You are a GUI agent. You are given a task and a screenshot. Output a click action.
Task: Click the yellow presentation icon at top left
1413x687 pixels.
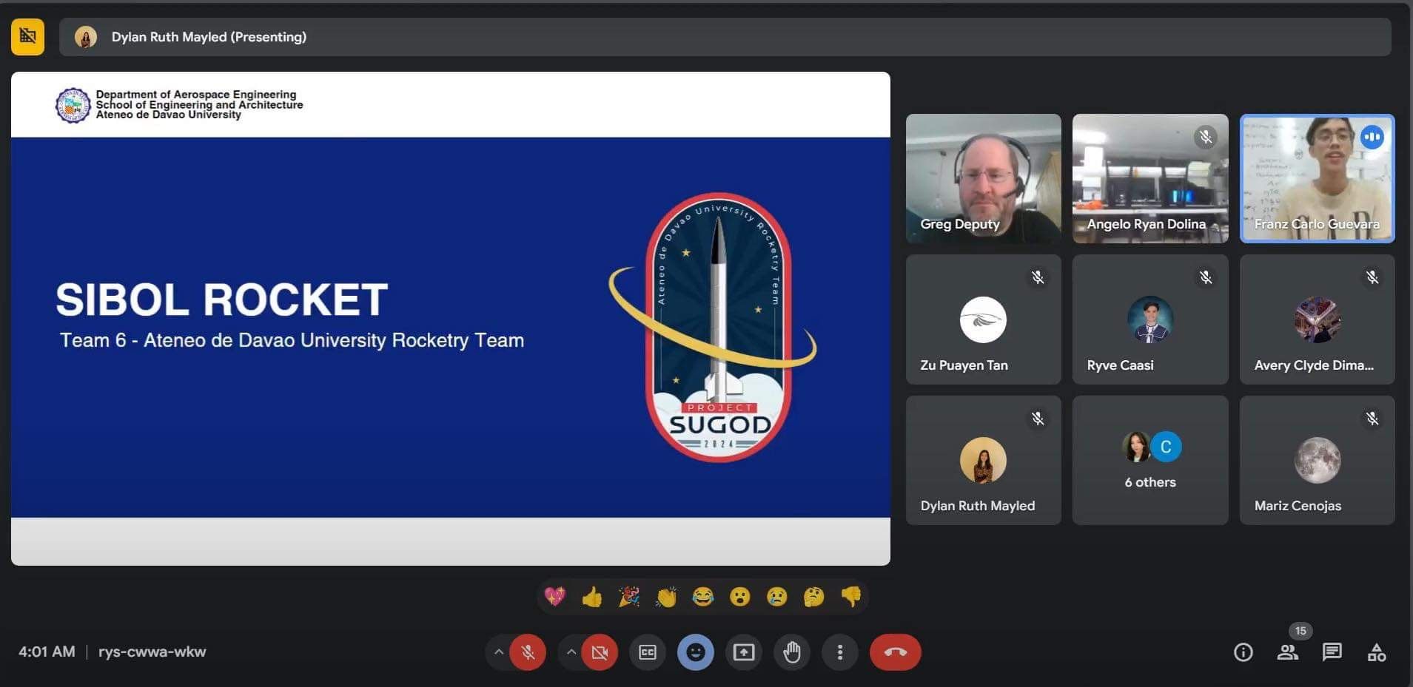coord(27,36)
